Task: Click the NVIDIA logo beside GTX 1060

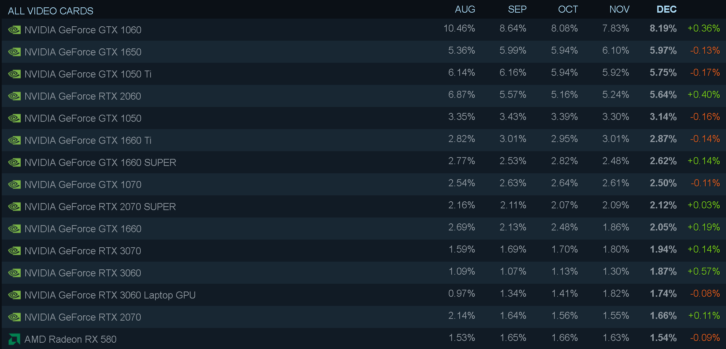Action: click(14, 30)
